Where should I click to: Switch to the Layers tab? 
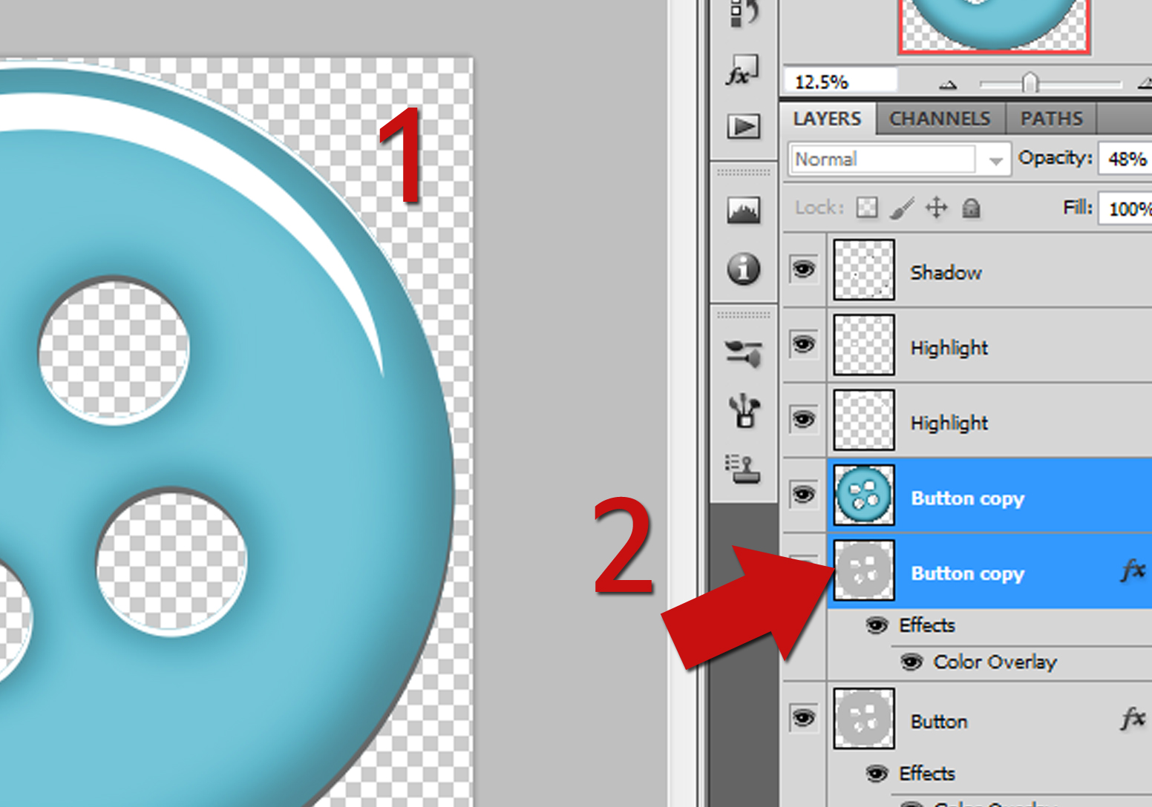(x=827, y=119)
